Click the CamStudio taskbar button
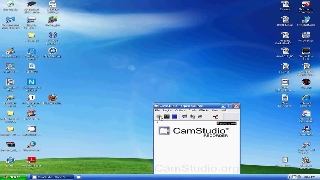This screenshot has width=320, height=180. (x=52, y=177)
